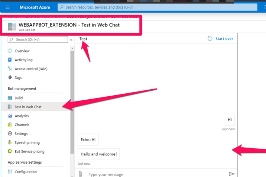Image resolution: width=266 pixels, height=177 pixels.
Task: Click the Just now timestamp under Hello and welcome!
Action: pyautogui.click(x=84, y=164)
